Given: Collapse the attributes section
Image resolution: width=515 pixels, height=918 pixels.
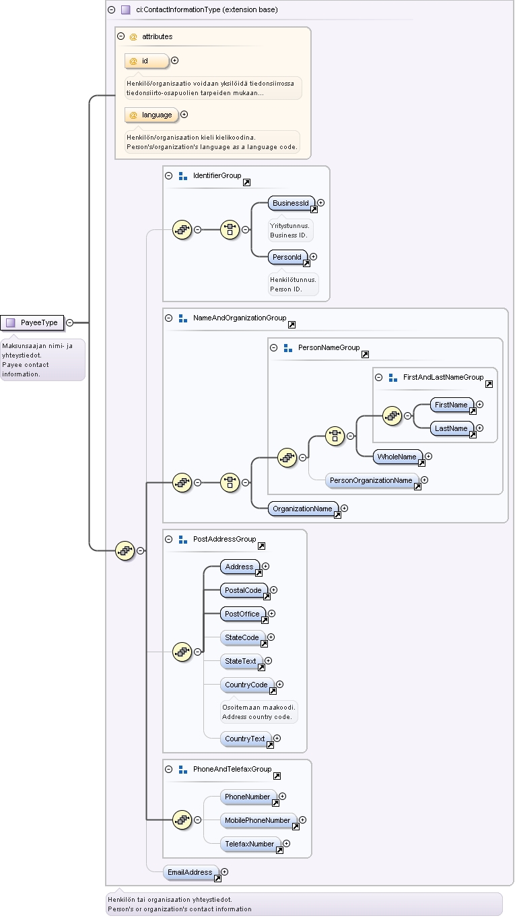Looking at the screenshot, I should pos(121,36).
